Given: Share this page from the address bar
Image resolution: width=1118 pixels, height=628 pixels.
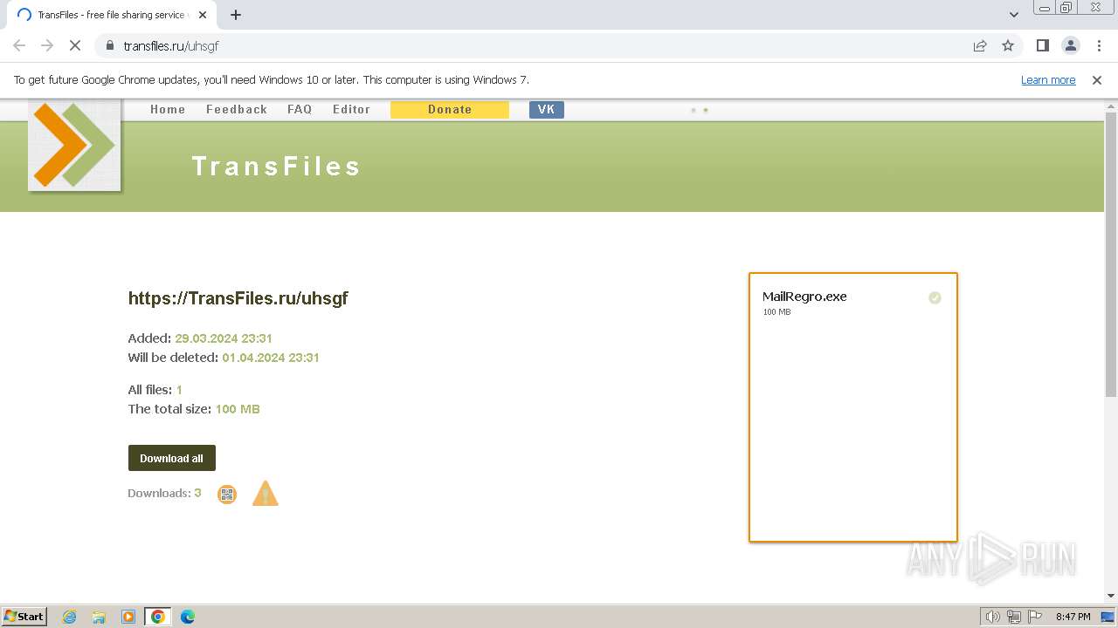Looking at the screenshot, I should (980, 45).
